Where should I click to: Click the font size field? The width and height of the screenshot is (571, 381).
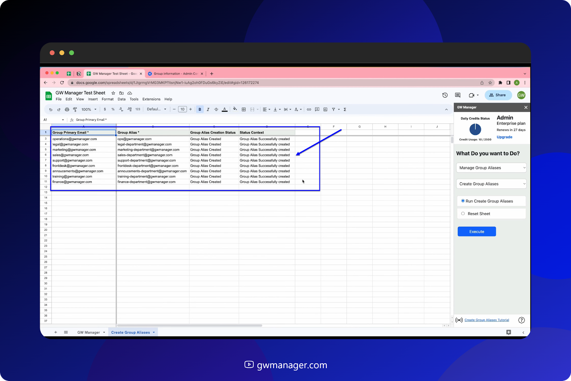pos(182,109)
